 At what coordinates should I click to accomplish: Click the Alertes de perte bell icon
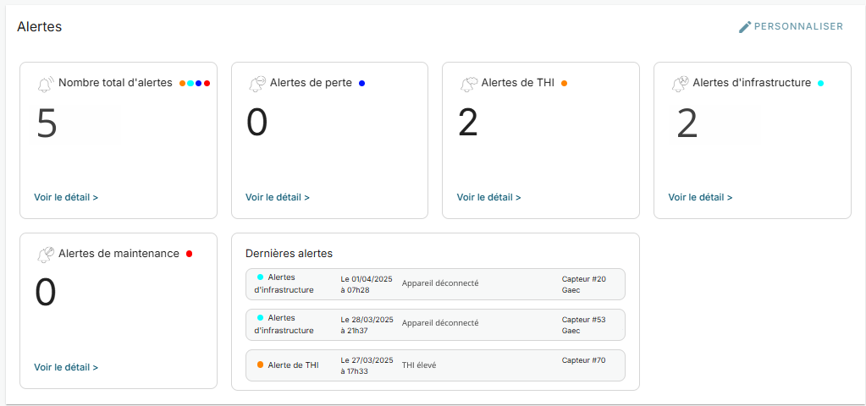pyautogui.click(x=256, y=85)
